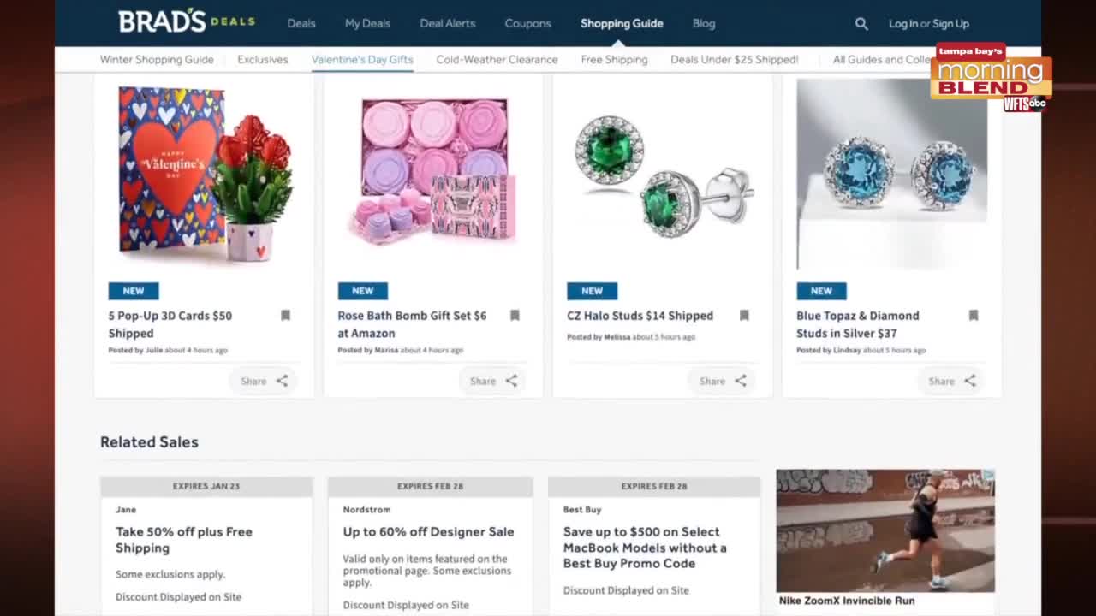Screen dimensions: 1096x616
Task: Open Jane's Take 50% off plus Free Shipping offer
Action: click(184, 540)
